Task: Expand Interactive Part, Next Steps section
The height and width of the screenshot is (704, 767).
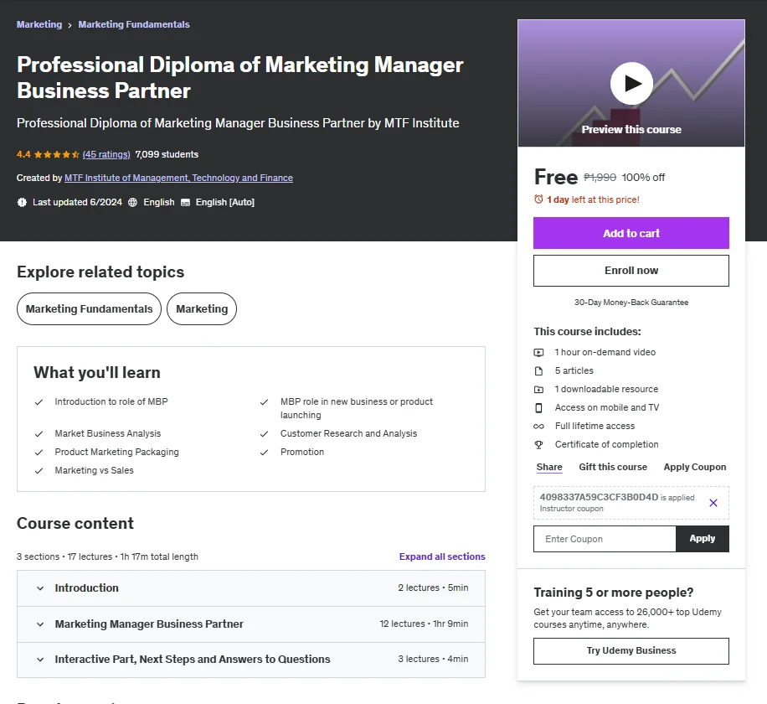Action: point(251,660)
